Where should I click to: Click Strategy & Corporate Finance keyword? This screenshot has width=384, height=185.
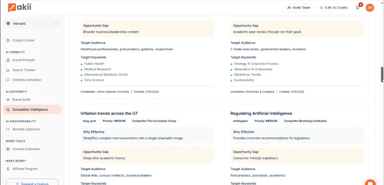click(256, 64)
